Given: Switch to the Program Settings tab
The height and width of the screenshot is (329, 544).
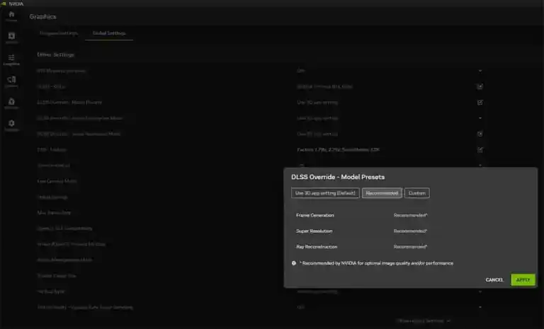Looking at the screenshot, I should coord(58,33).
